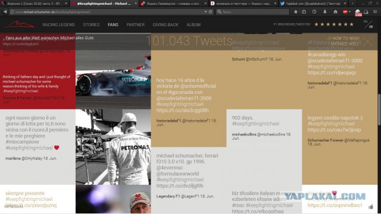Close the #Keepfightingmichael tab
The image size is (381, 214).
pos(136,4)
